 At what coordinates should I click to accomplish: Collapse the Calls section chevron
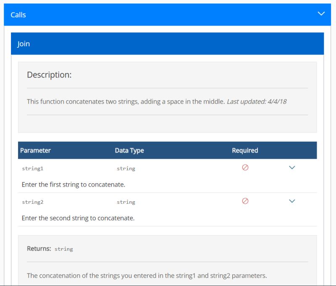pyautogui.click(x=321, y=14)
